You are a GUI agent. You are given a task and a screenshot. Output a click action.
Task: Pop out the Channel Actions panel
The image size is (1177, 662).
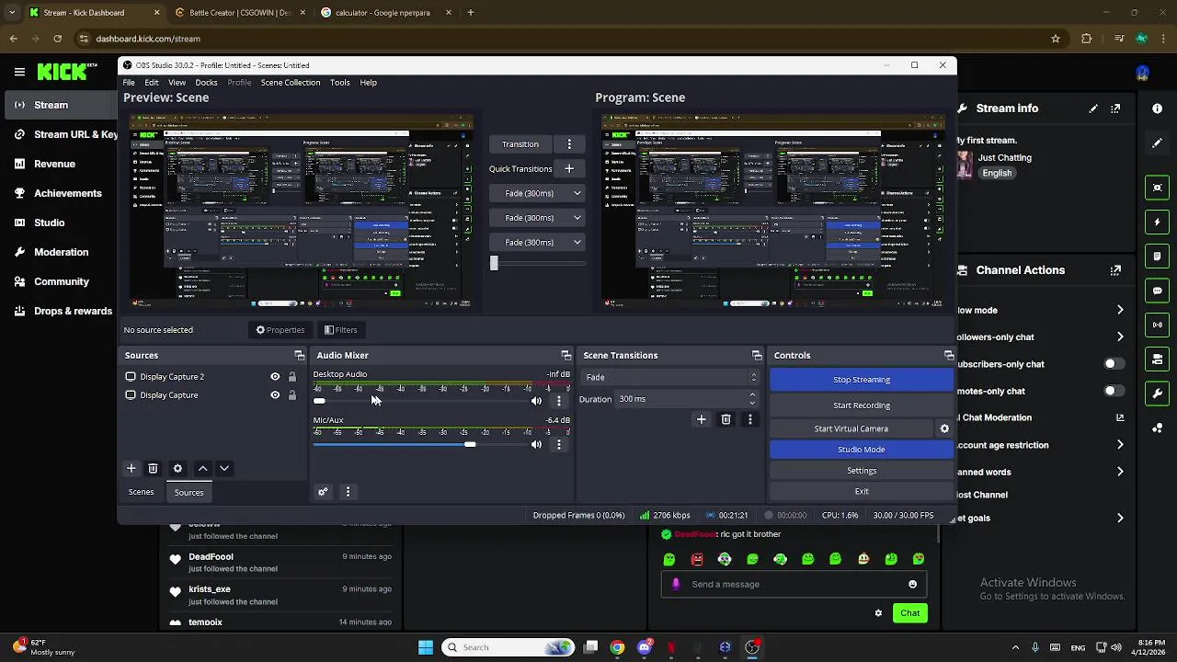[x=1115, y=270]
